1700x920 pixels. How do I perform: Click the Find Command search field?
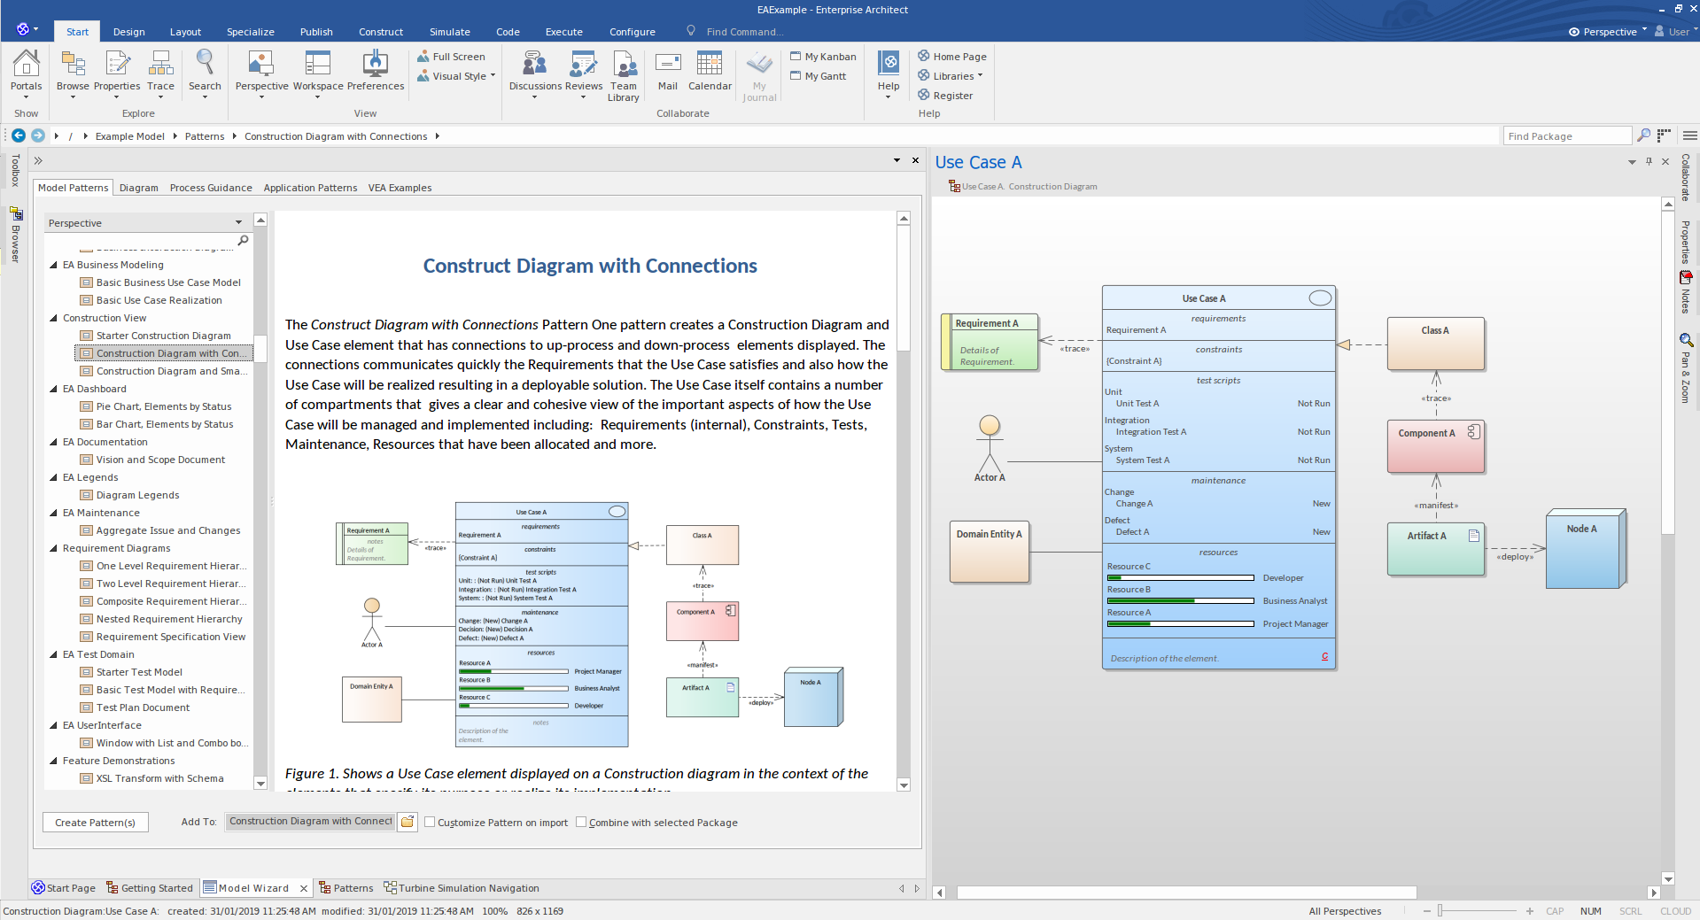(744, 32)
